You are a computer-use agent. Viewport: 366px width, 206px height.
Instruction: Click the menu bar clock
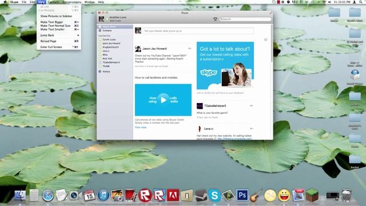[x=342, y=2]
